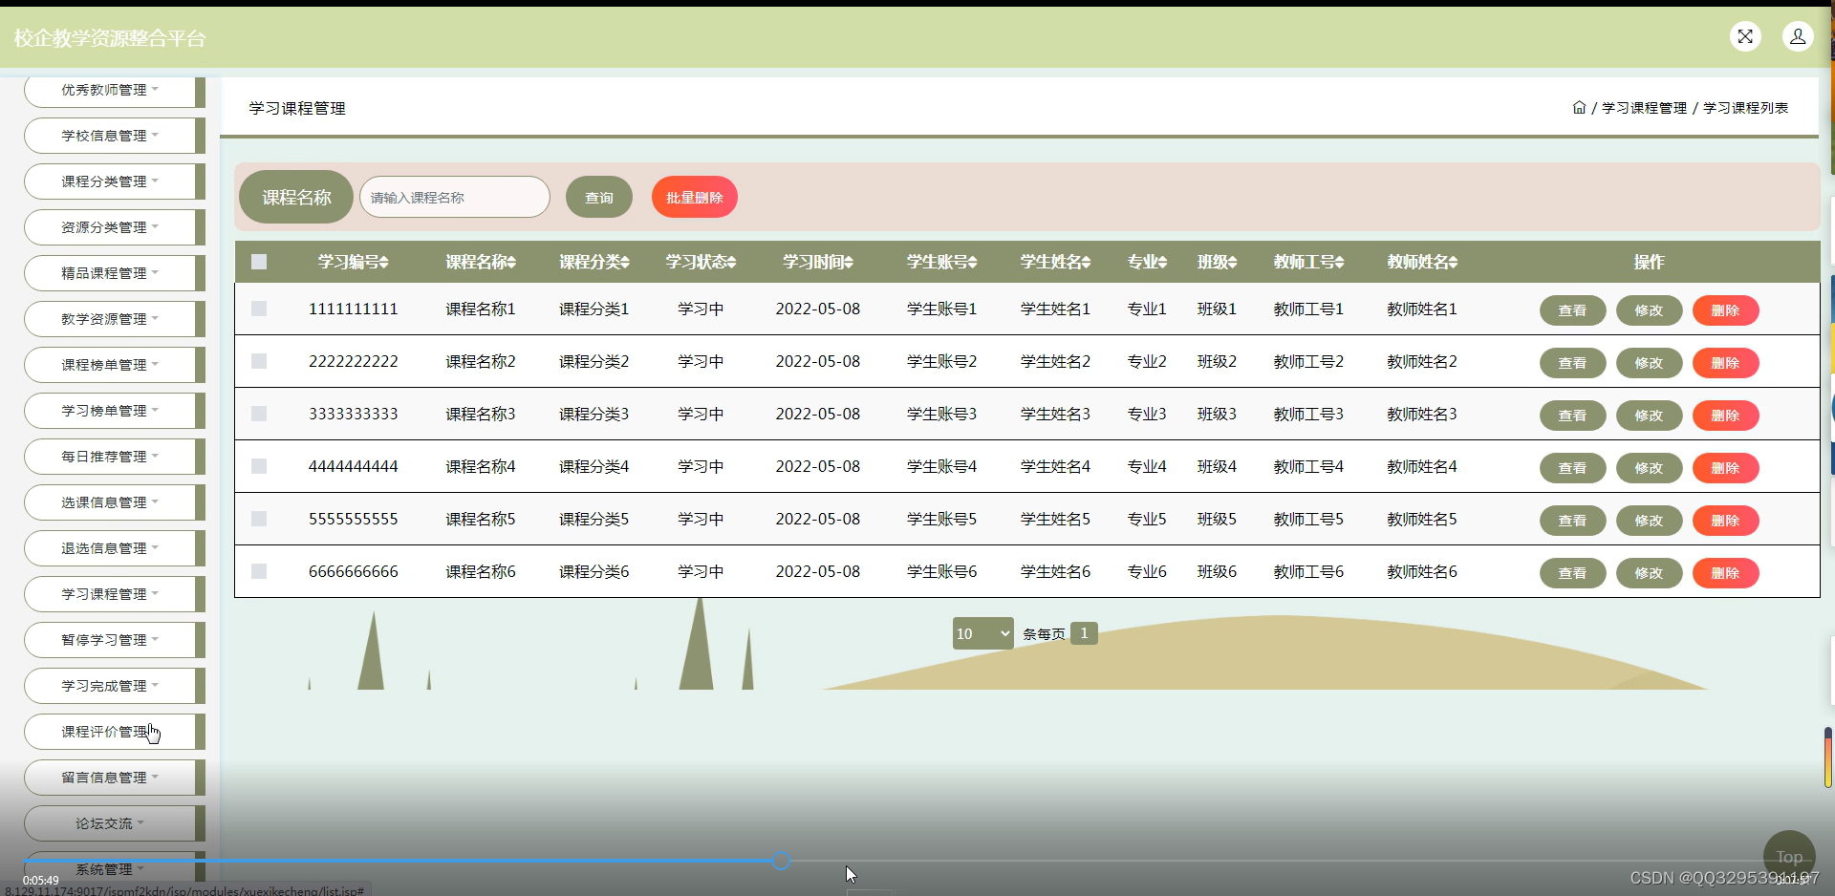Click 删除 for 课程名称1 row

click(x=1726, y=310)
